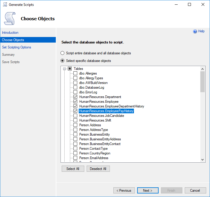Check the Person.Address checkbox
The width and height of the screenshot is (210, 197).
[75, 125]
